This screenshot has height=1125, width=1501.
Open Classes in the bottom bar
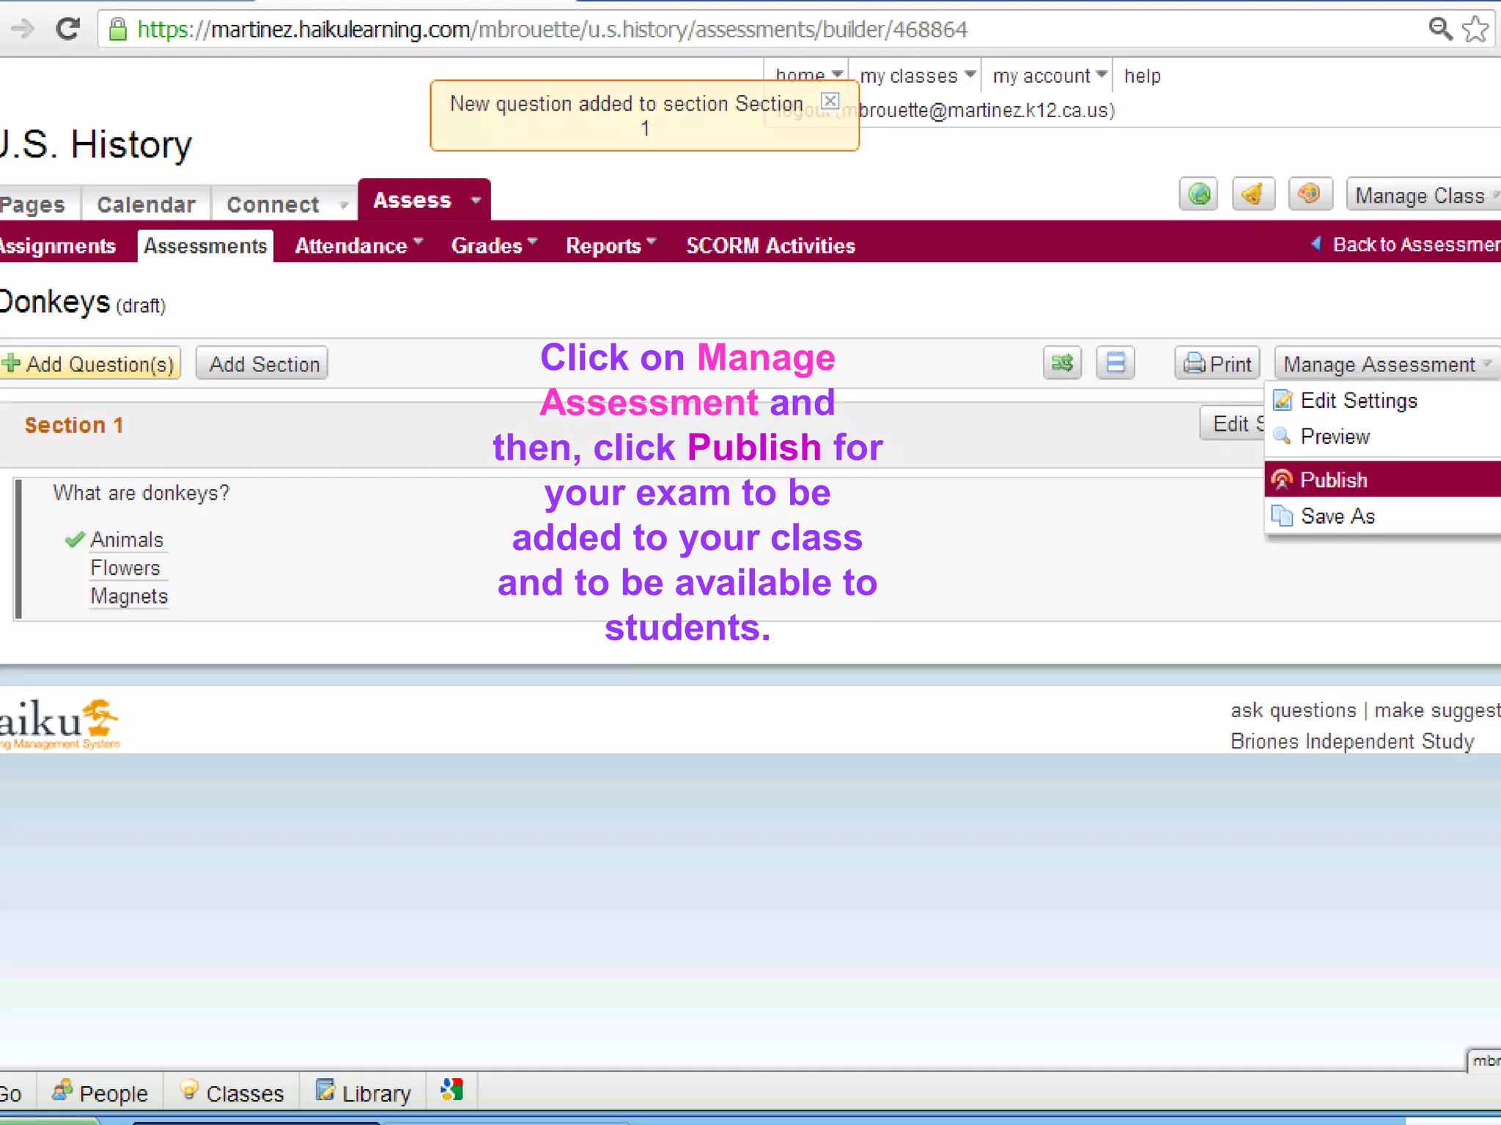coord(231,1093)
